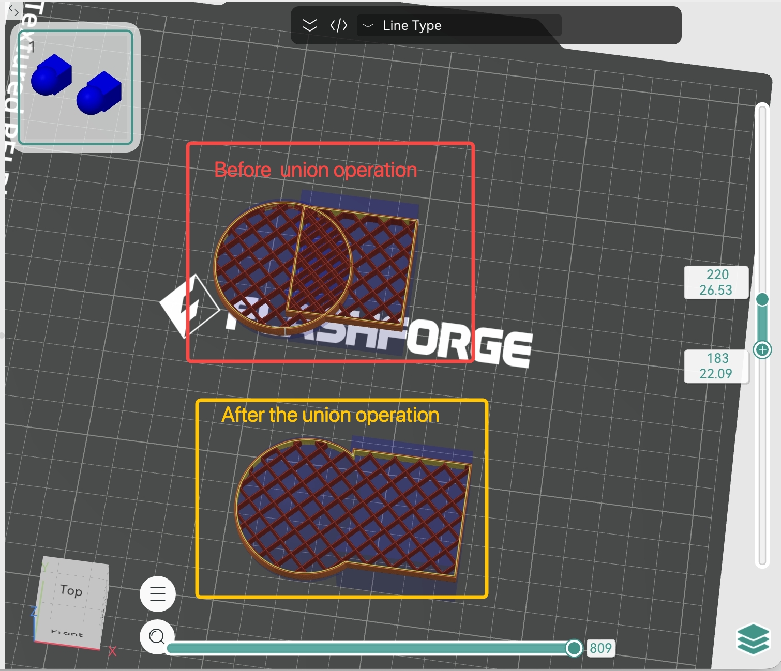Click the lower plus handle on the layer slider

(x=762, y=350)
